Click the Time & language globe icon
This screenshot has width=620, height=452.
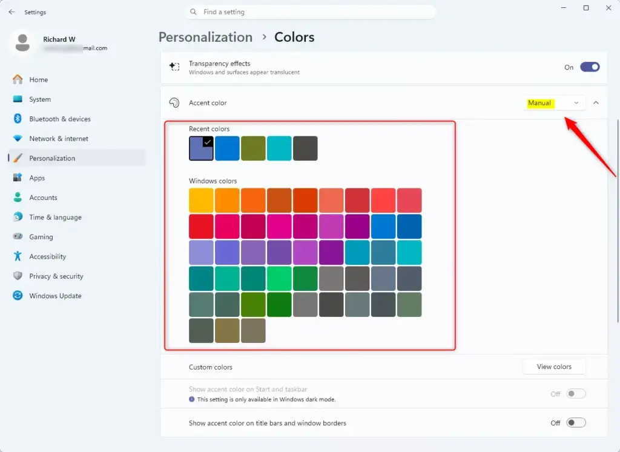[x=18, y=217]
